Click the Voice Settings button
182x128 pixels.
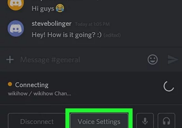(99, 121)
